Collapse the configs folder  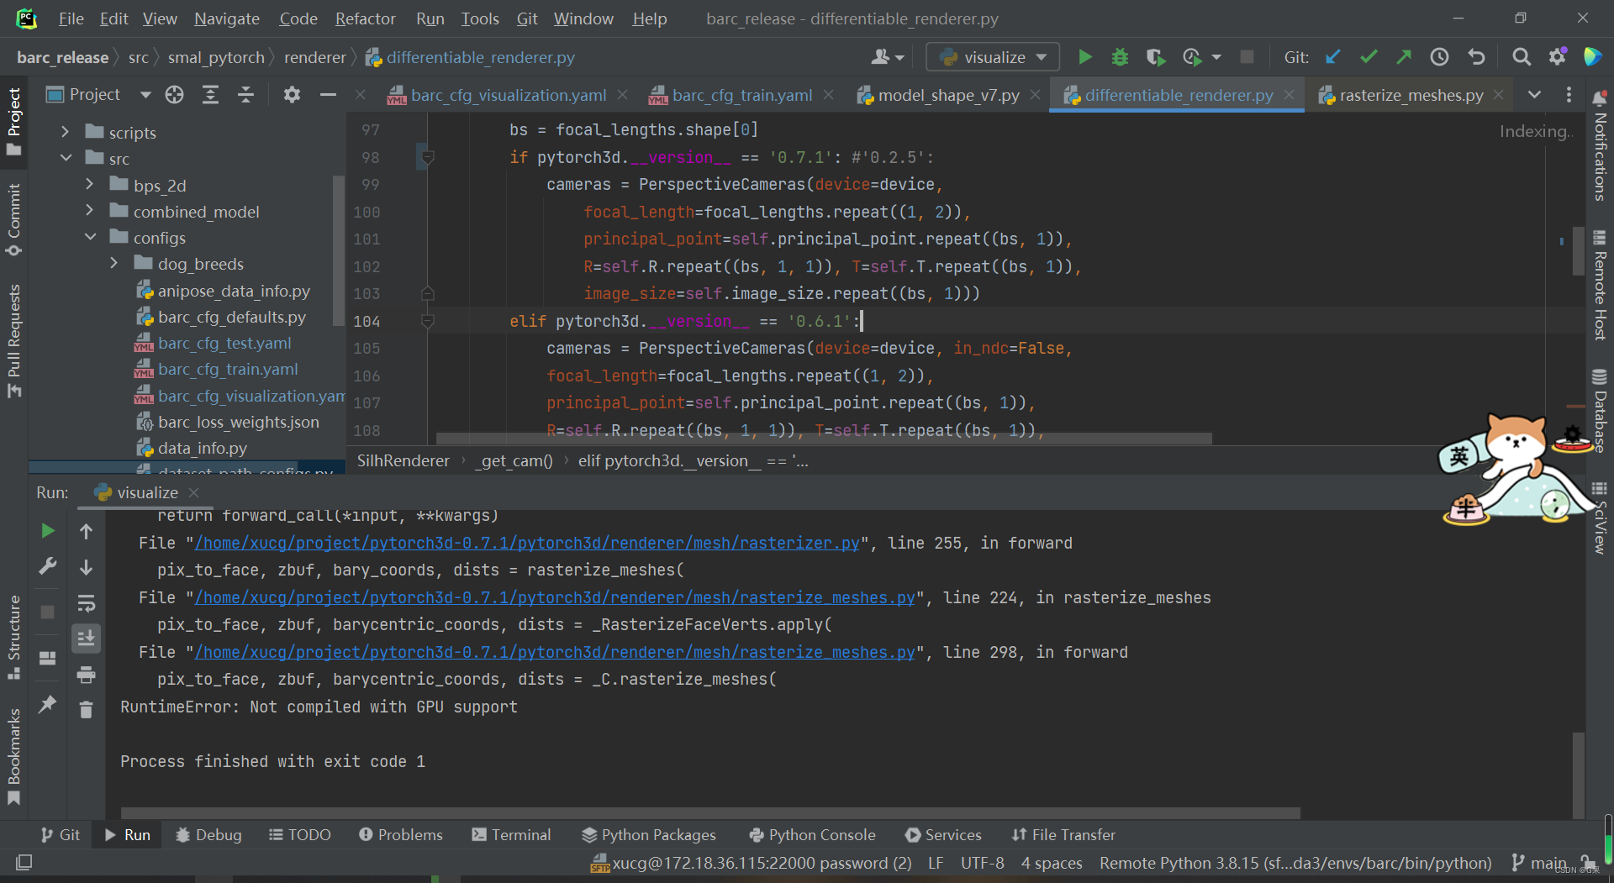(x=89, y=237)
